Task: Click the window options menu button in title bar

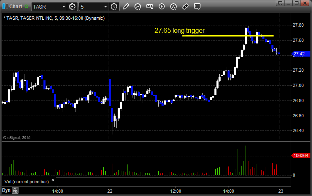Action: coord(280,3)
